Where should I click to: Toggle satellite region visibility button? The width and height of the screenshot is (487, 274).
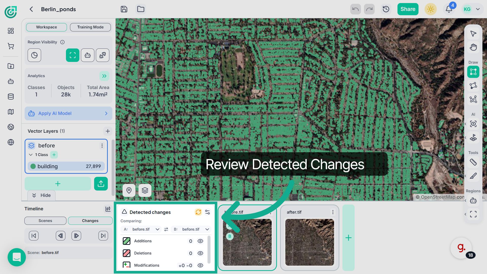point(102,55)
